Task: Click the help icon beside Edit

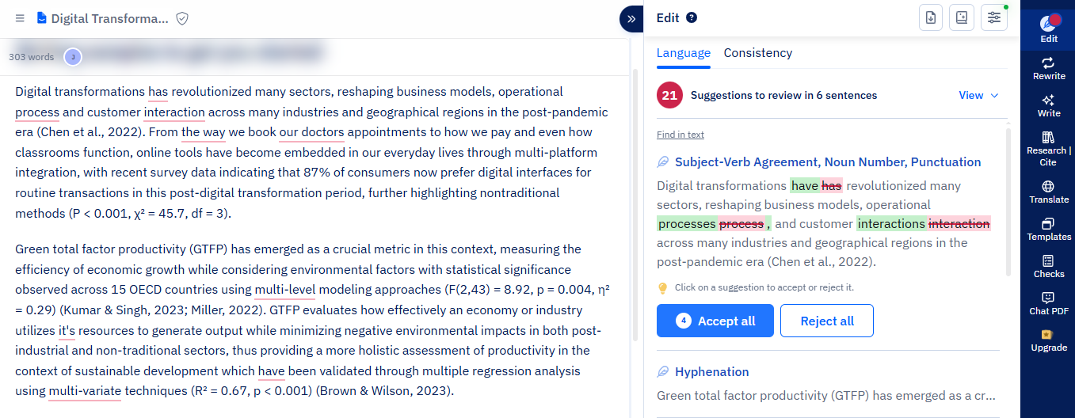Action: [x=692, y=17]
